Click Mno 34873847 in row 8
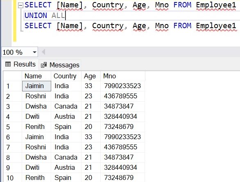This screenshot has width=240, height=182. coord(123,158)
